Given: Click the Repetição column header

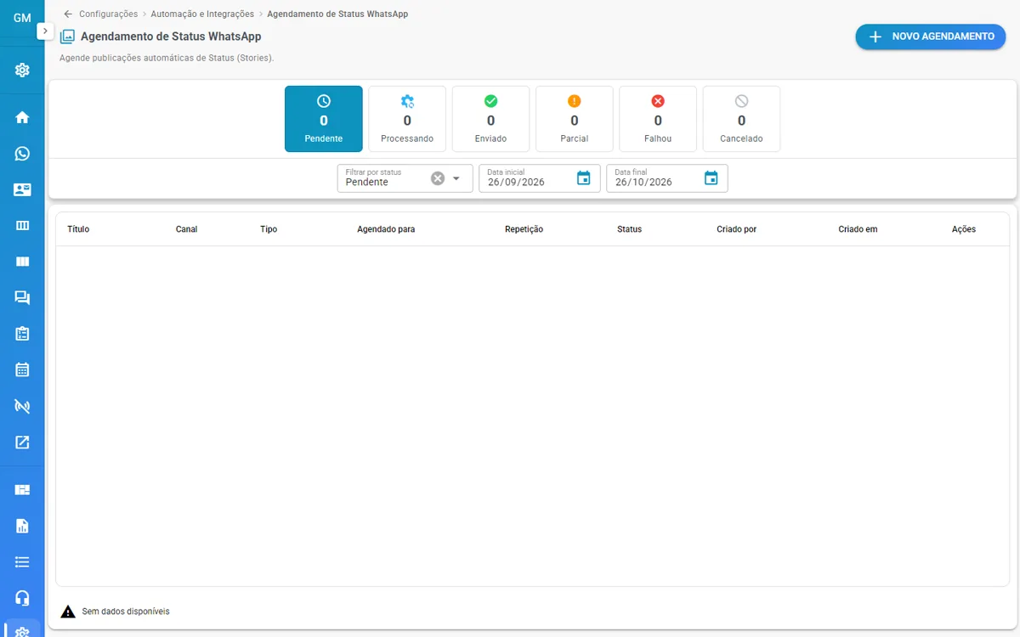Looking at the screenshot, I should (524, 229).
